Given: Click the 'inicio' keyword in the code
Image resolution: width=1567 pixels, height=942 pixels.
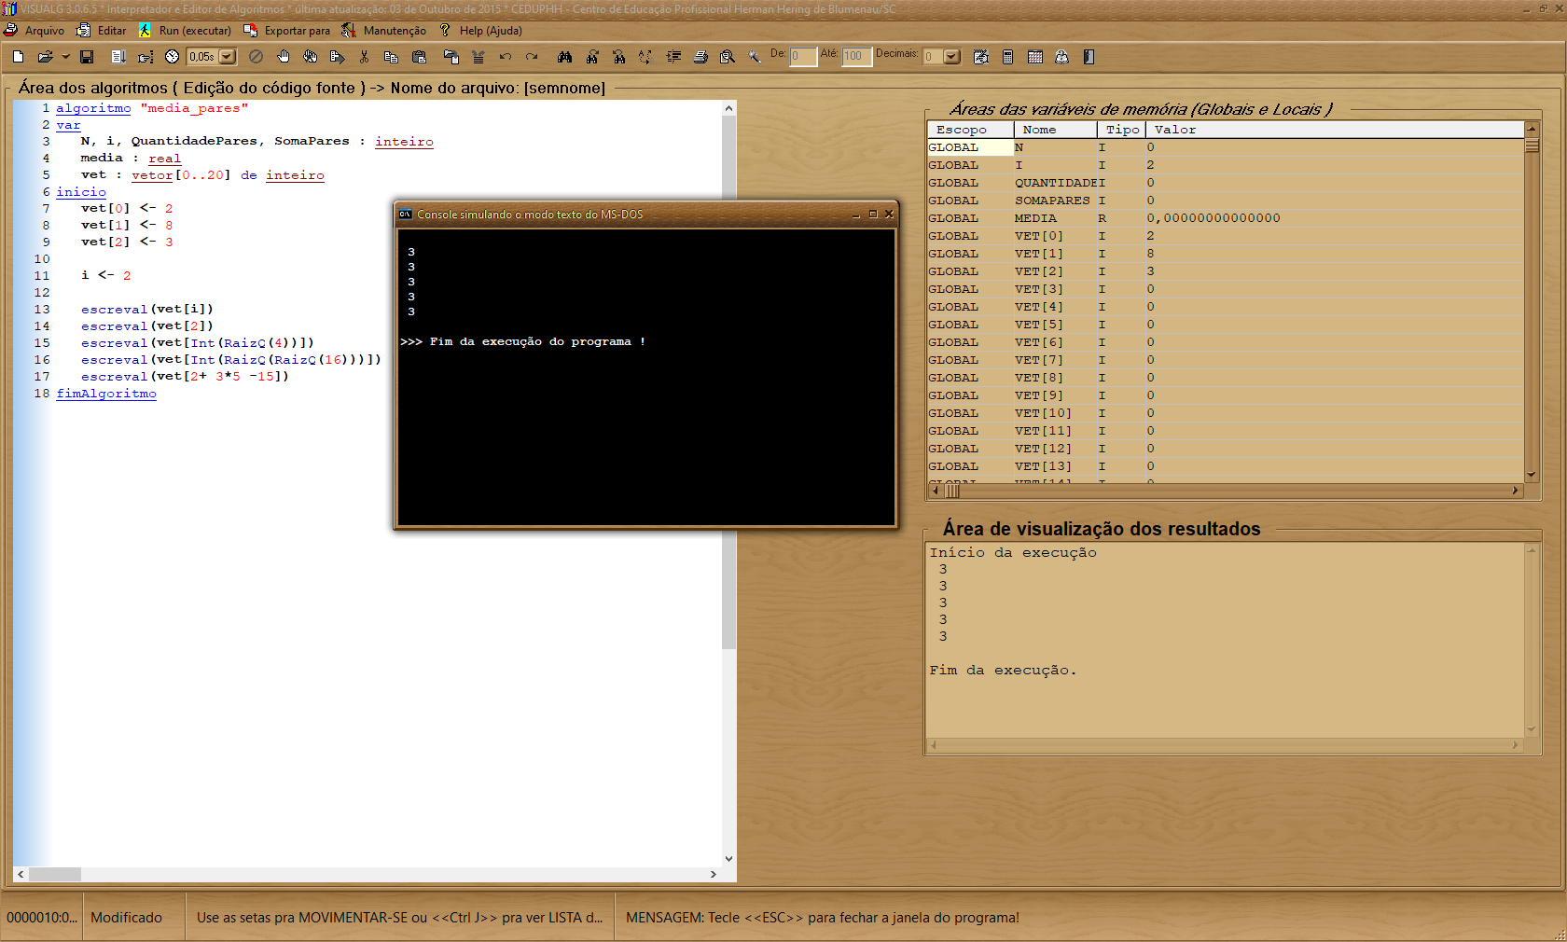Looking at the screenshot, I should click(x=81, y=192).
